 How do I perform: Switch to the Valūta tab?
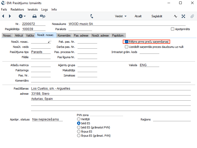[30, 36]
